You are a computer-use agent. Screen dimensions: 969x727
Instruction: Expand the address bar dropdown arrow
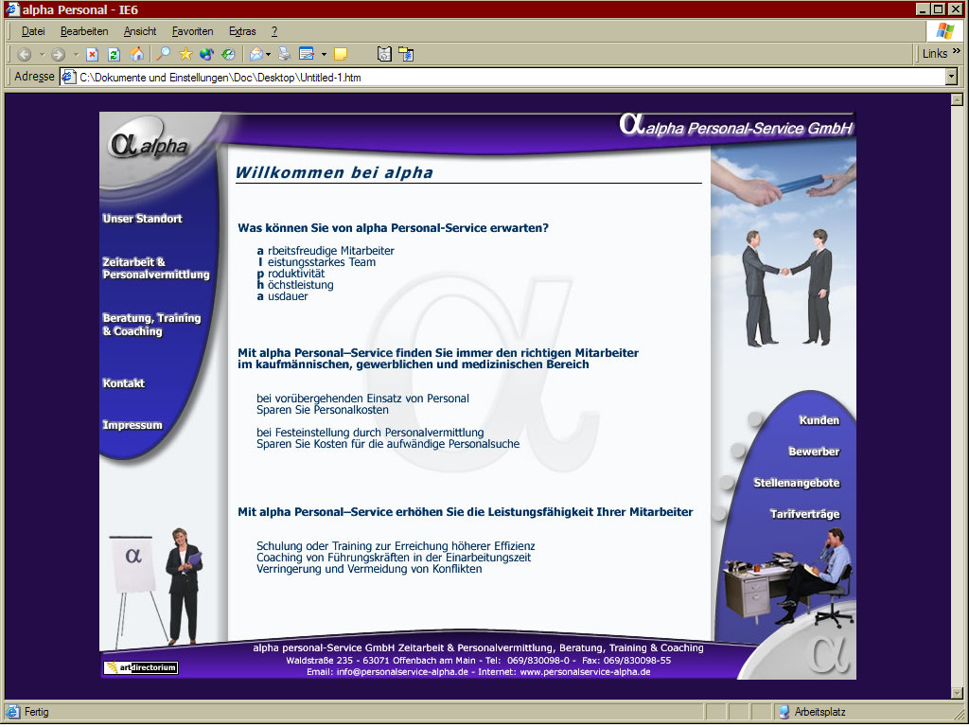[x=951, y=77]
